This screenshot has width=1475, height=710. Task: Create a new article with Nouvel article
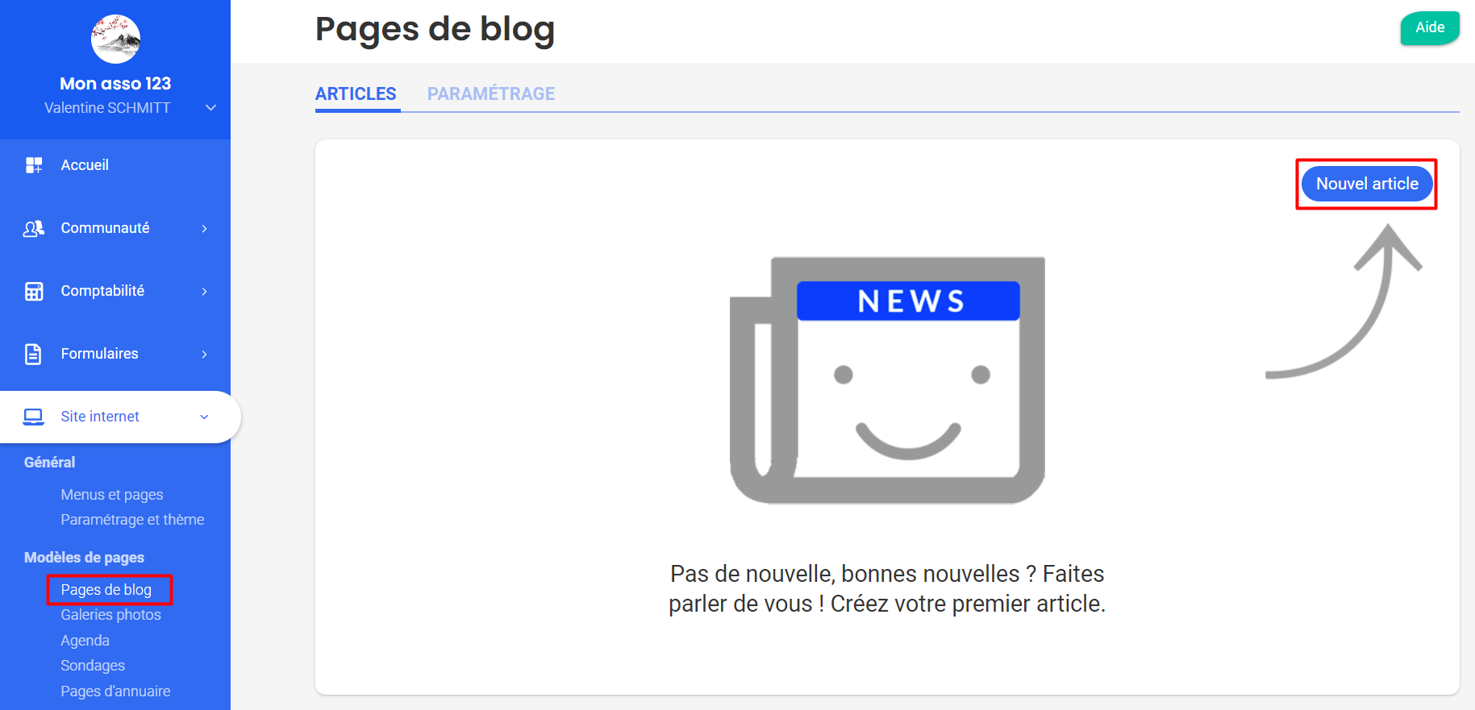[x=1367, y=184]
